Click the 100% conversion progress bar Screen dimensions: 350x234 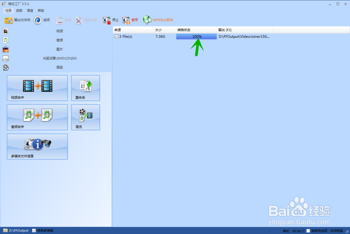[196, 36]
